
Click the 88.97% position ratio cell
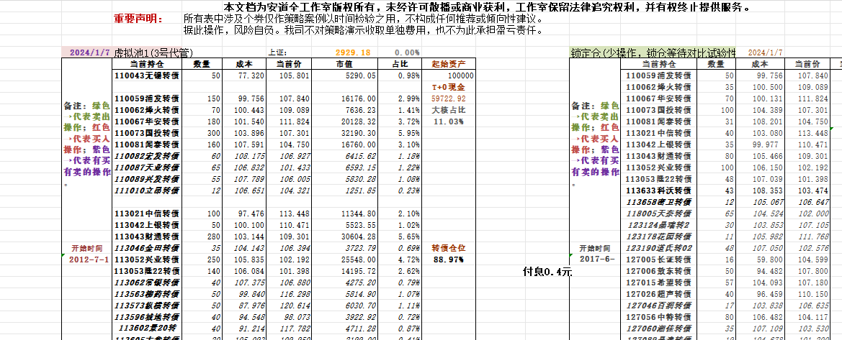click(x=448, y=259)
